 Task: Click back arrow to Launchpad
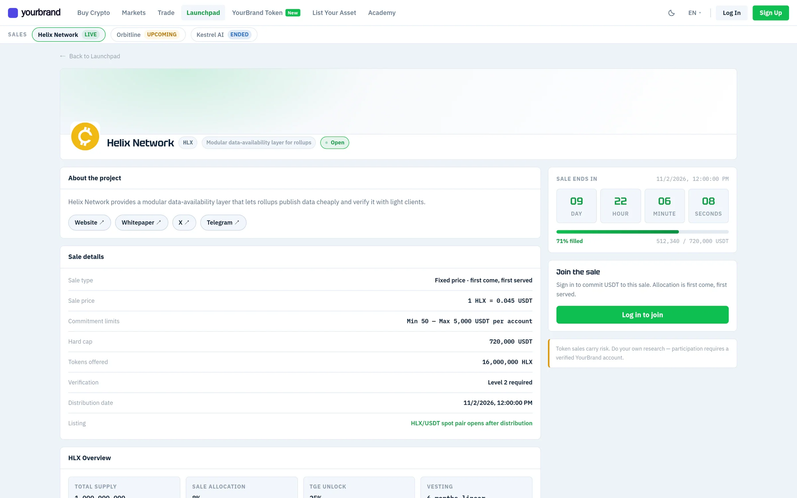(62, 56)
